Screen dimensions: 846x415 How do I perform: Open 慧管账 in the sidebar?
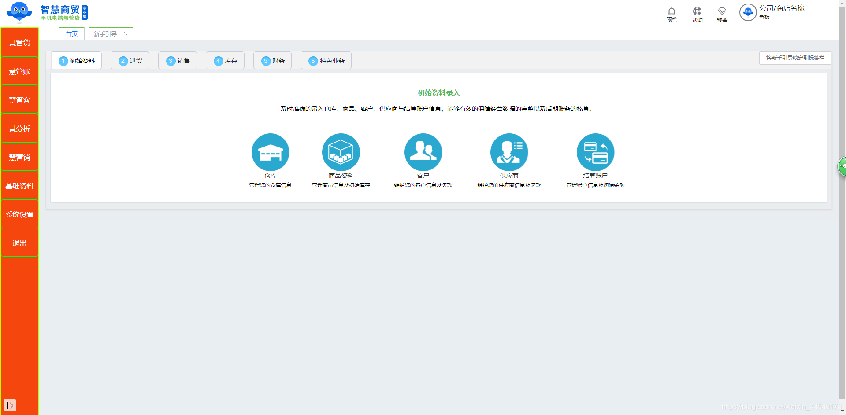[20, 71]
